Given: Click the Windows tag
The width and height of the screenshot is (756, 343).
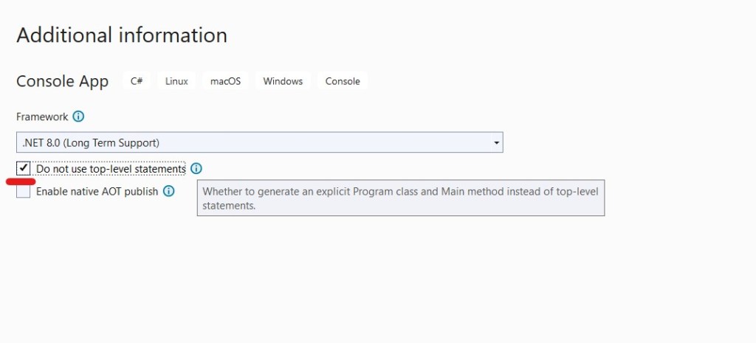Looking at the screenshot, I should click(283, 81).
